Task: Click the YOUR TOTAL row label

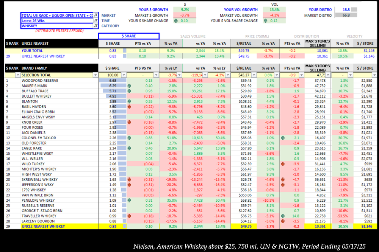Action: 32,51
